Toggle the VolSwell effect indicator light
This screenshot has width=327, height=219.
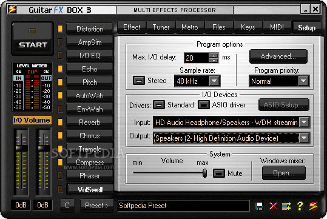(x=60, y=189)
